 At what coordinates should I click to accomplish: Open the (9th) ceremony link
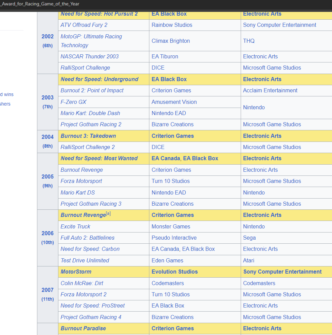48,186
